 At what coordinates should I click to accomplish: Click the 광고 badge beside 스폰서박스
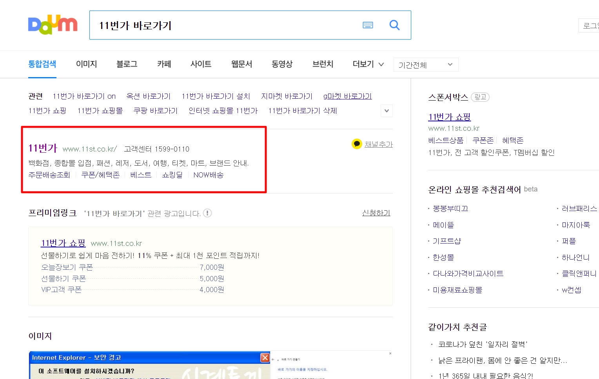[480, 97]
